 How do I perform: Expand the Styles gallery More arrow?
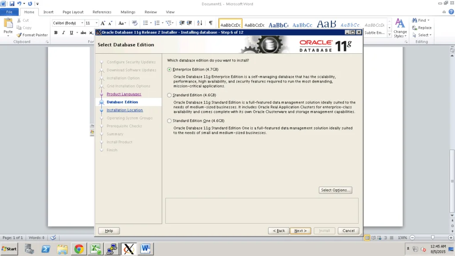[x=389, y=35]
